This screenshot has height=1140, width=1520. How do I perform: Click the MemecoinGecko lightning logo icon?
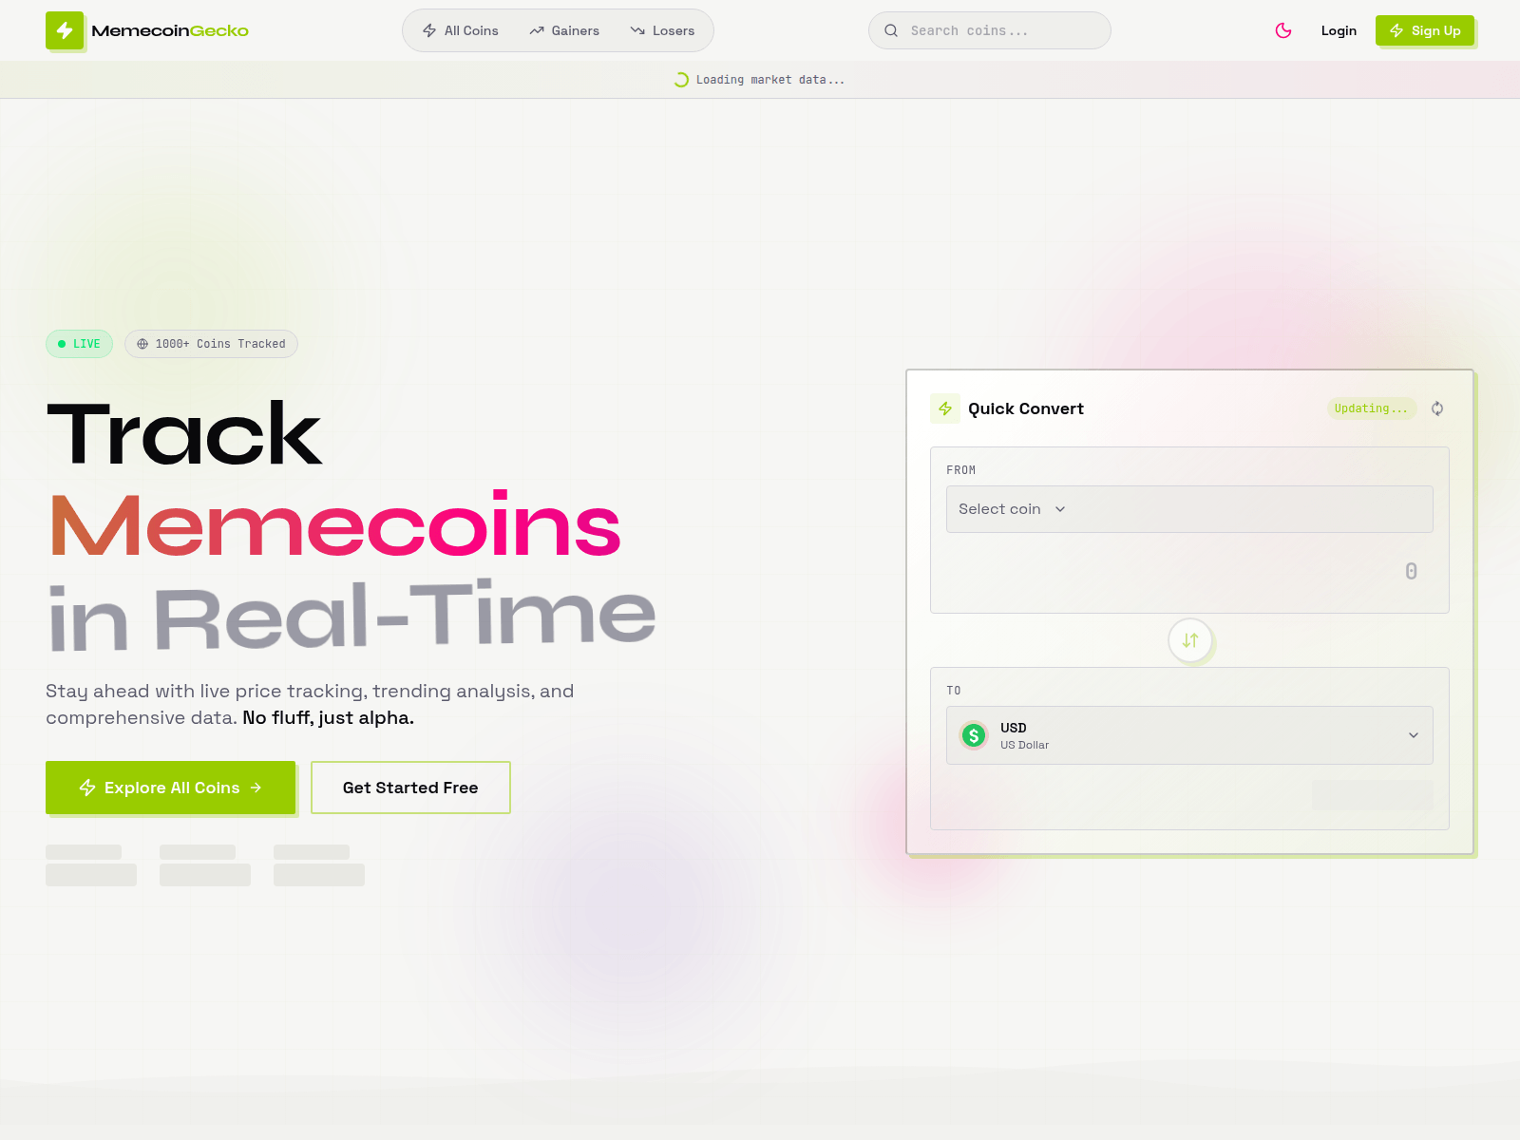tap(65, 30)
